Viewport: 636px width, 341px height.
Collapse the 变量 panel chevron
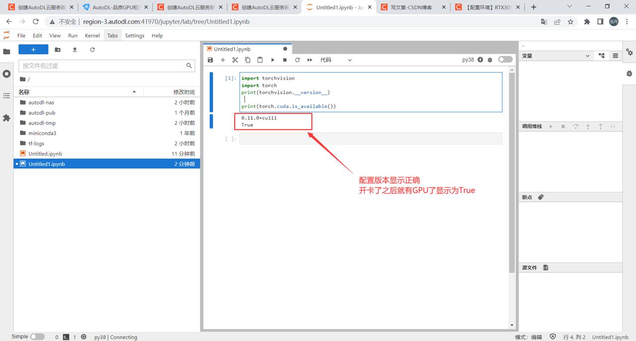(x=587, y=56)
